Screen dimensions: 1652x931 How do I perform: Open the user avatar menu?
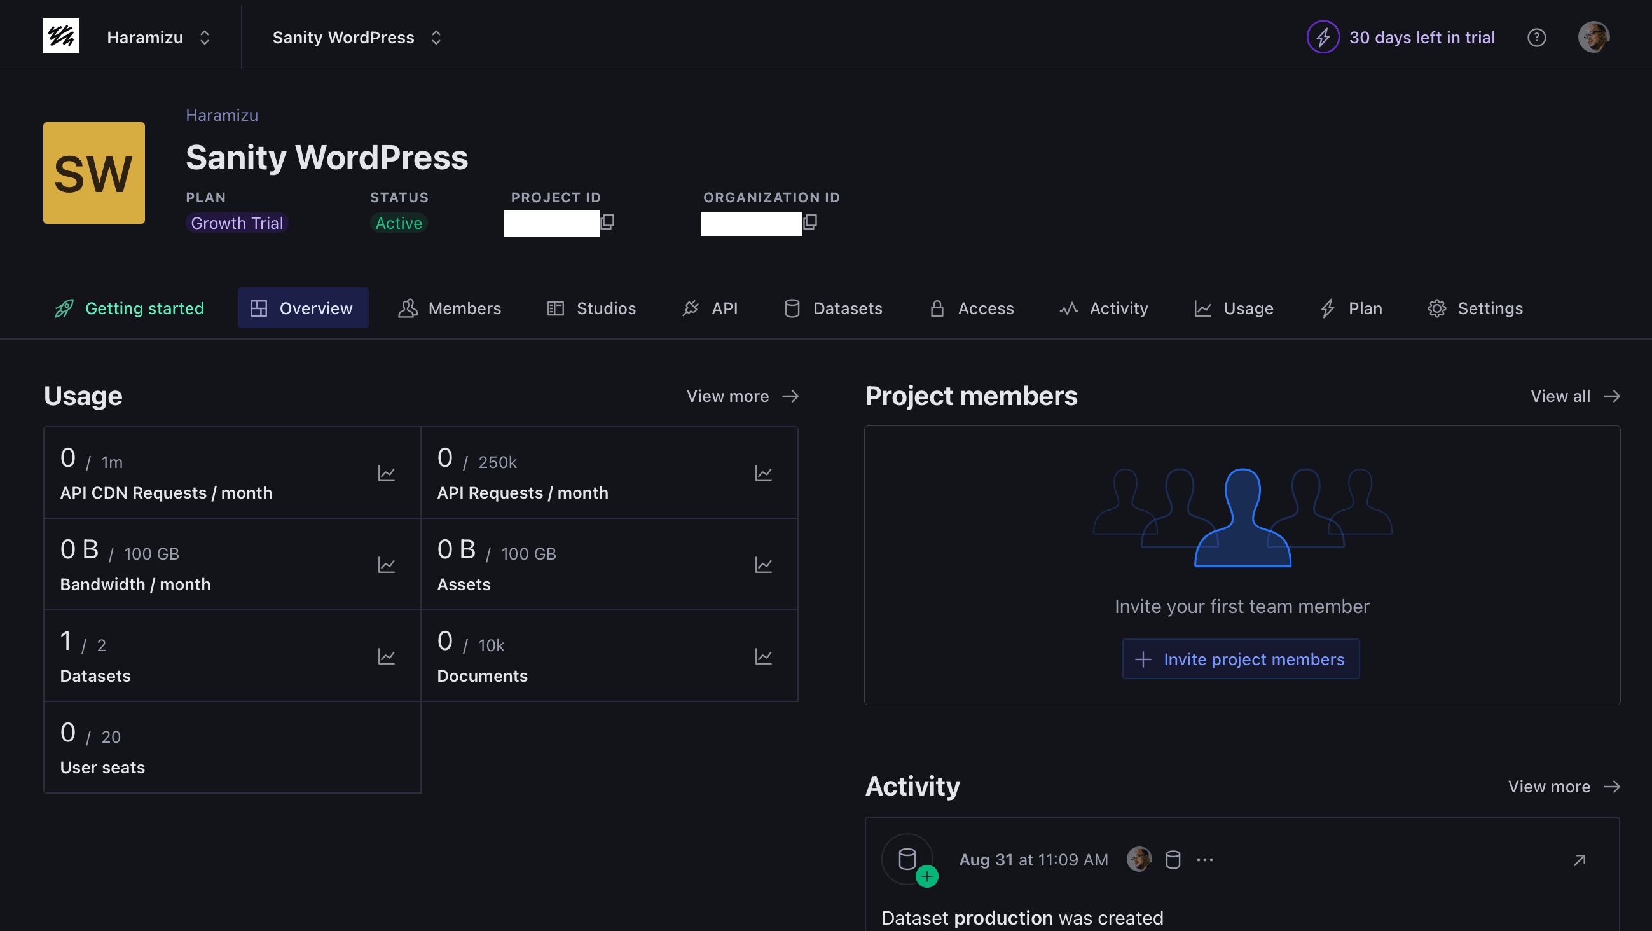(1593, 37)
